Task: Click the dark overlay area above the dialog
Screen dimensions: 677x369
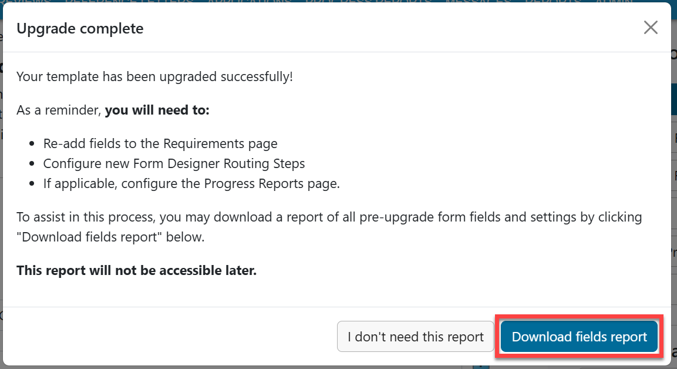Action: pyautogui.click(x=352, y=3)
